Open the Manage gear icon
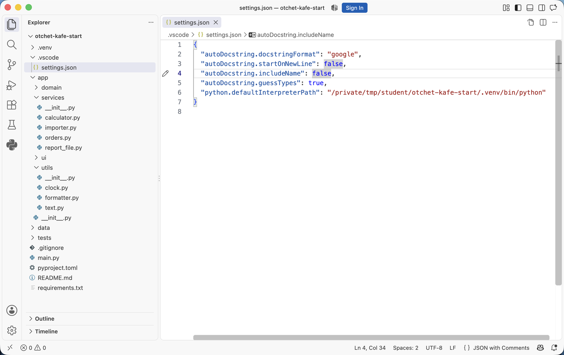Image resolution: width=564 pixels, height=355 pixels. [12, 330]
